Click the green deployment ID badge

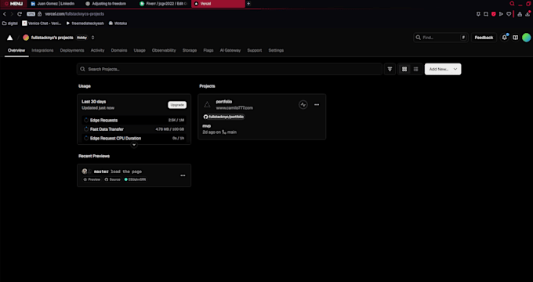coord(135,179)
